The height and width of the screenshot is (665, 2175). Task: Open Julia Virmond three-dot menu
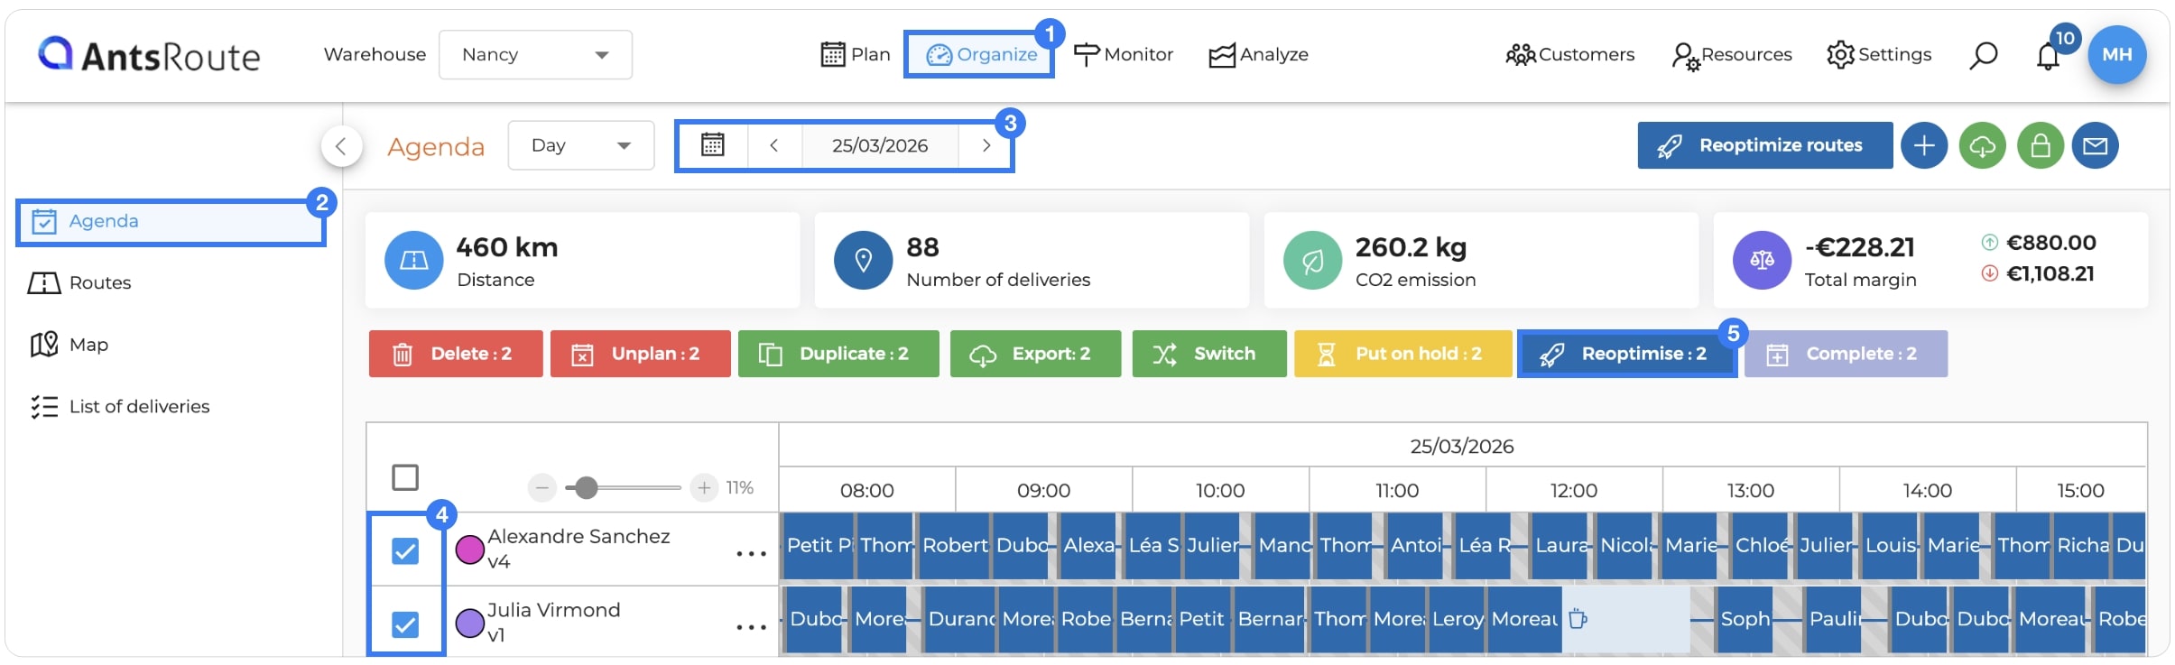(x=751, y=627)
